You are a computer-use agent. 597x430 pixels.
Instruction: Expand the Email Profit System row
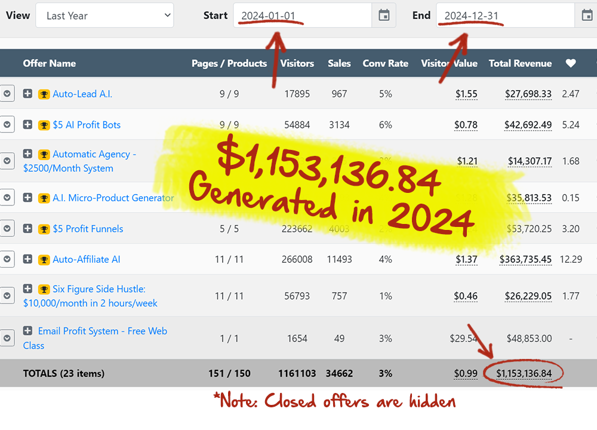pos(27,331)
